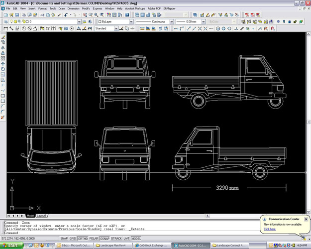The width and height of the screenshot is (311, 249).
Task: Click the Snap to Center icon
Action: [x=218, y=28]
